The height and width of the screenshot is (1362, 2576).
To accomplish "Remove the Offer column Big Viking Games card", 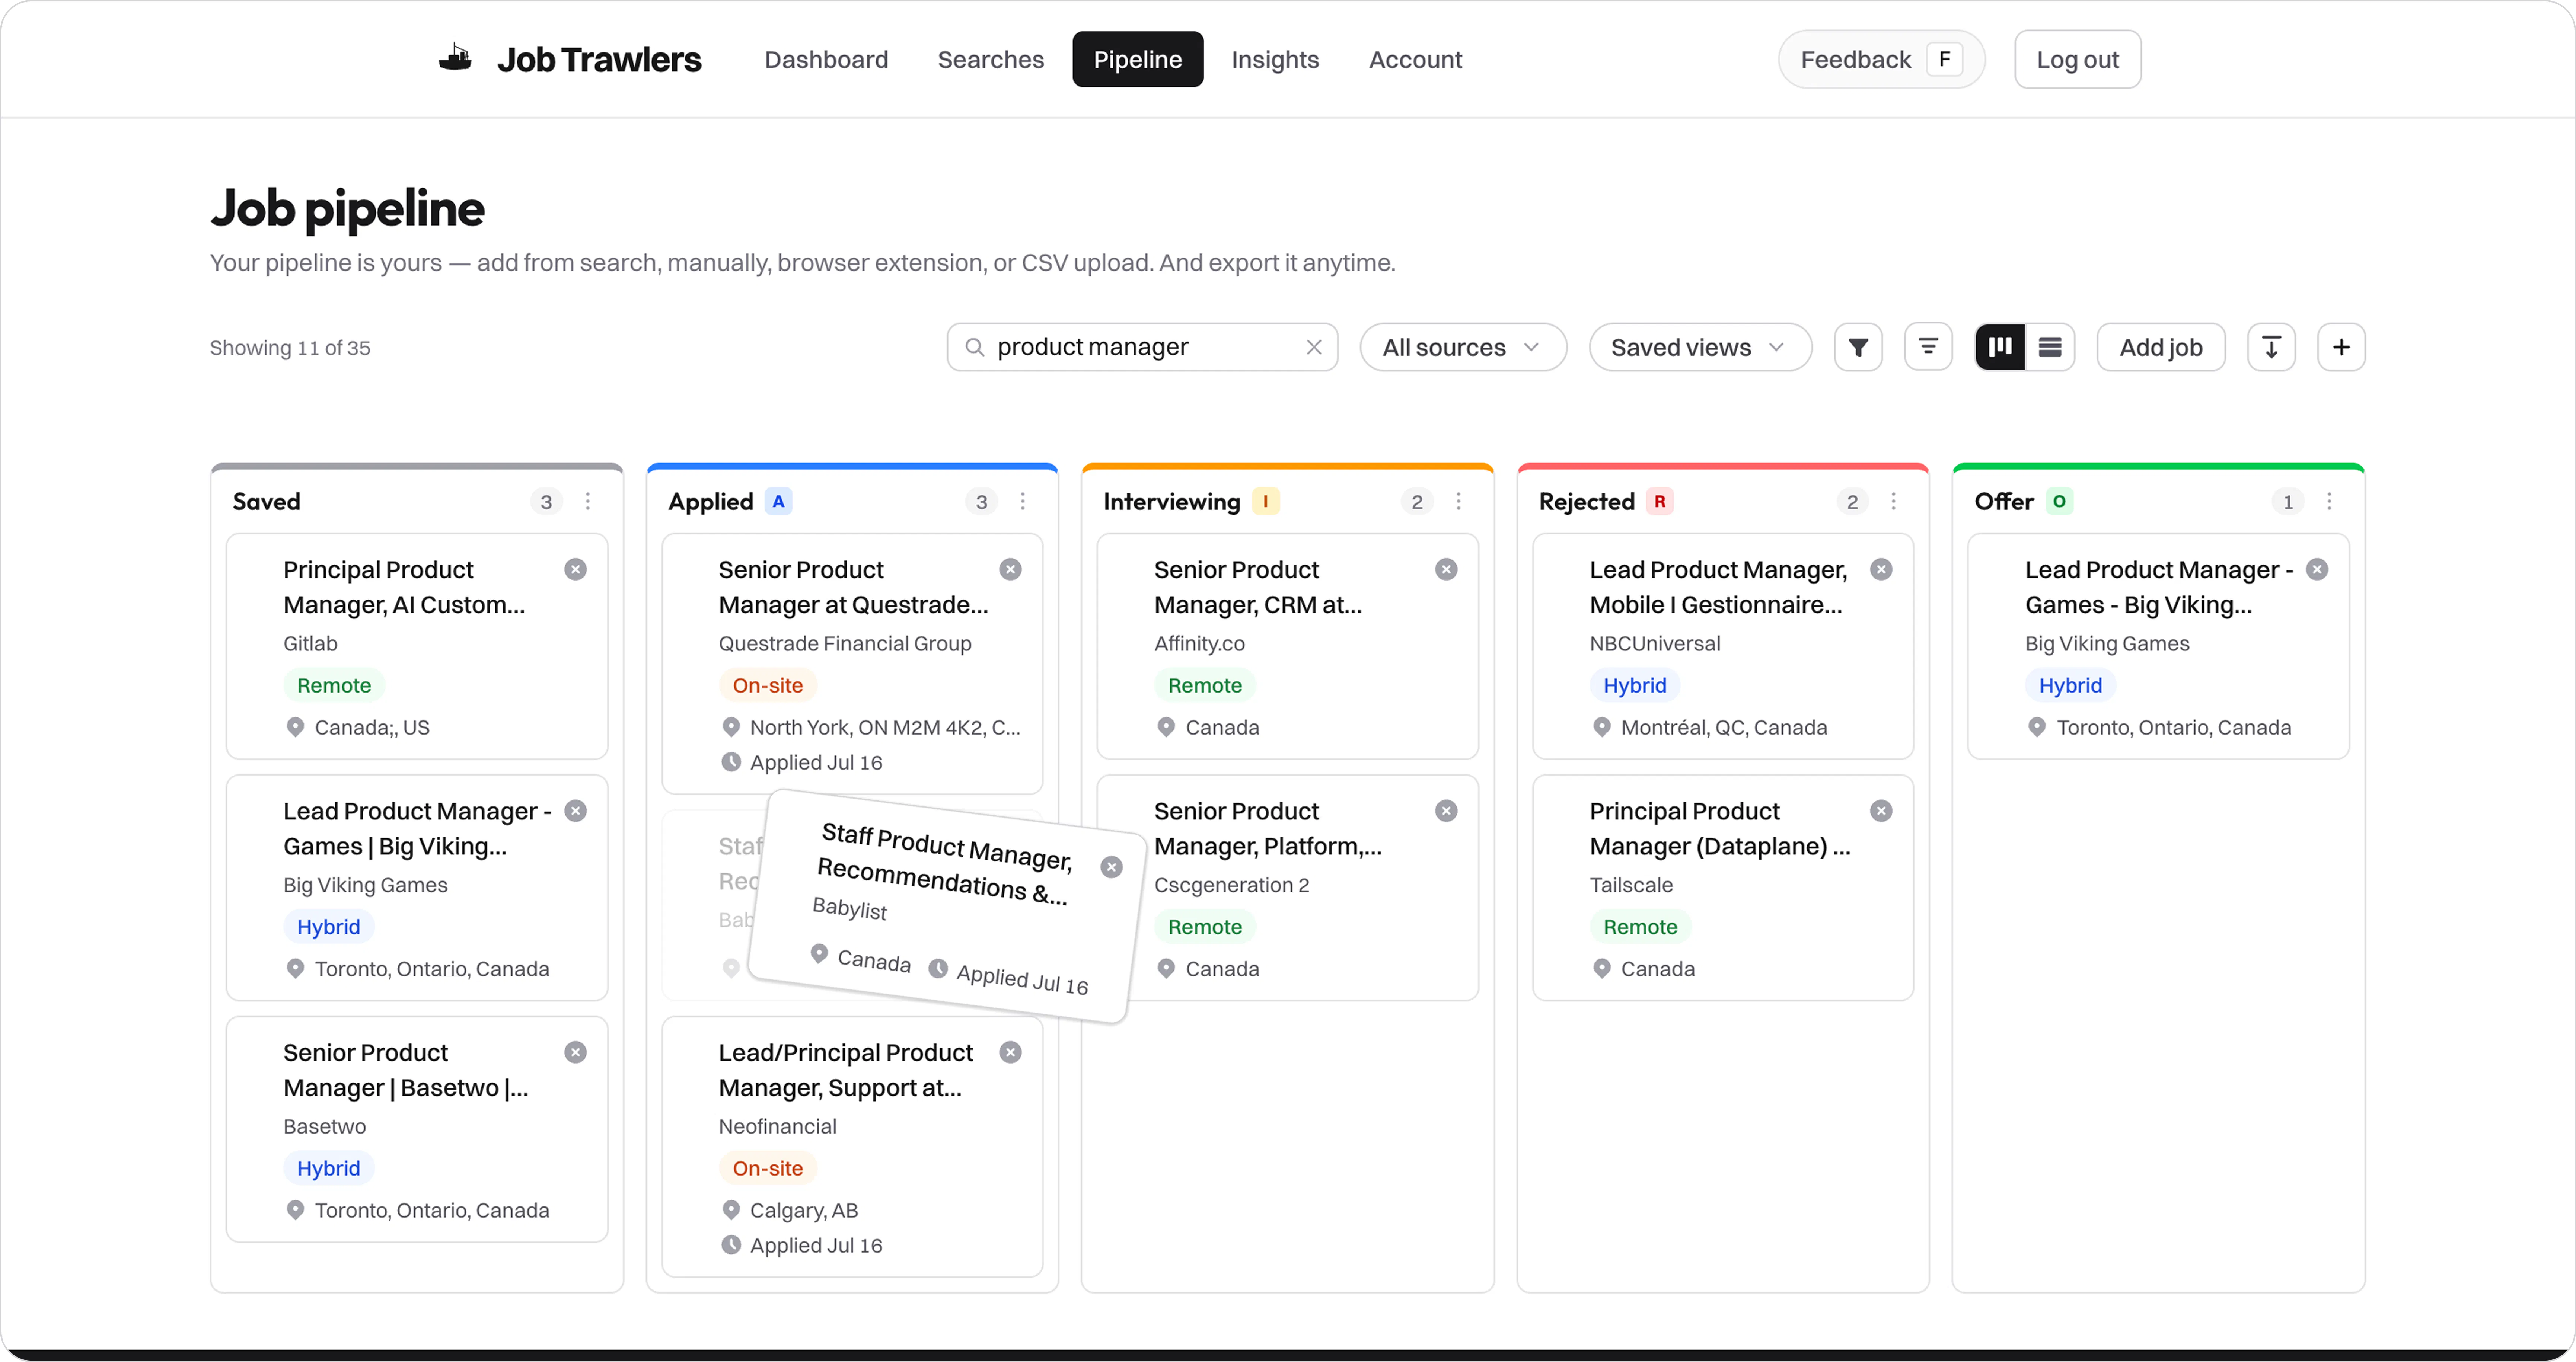I will pyautogui.click(x=2317, y=569).
